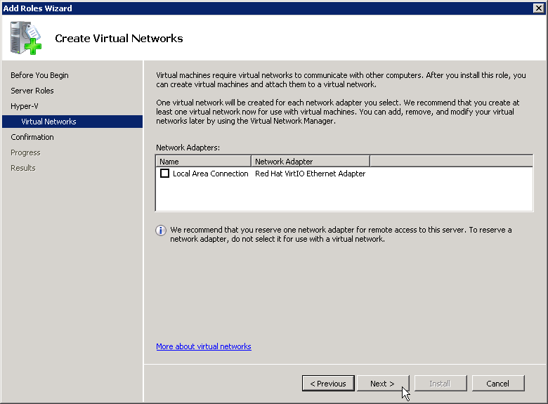Click the Network Adapters label

(188, 148)
